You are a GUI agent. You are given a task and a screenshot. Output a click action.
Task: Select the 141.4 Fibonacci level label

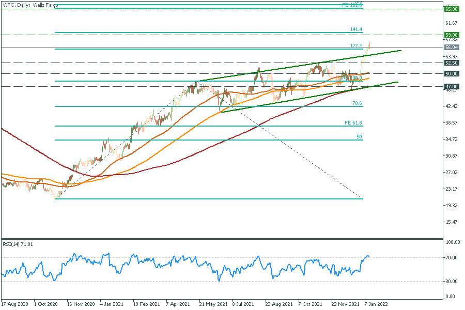[357, 30]
